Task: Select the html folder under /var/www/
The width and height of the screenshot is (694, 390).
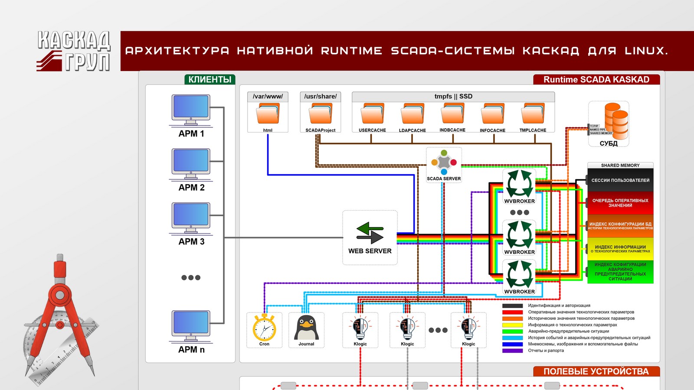Action: pyautogui.click(x=268, y=114)
